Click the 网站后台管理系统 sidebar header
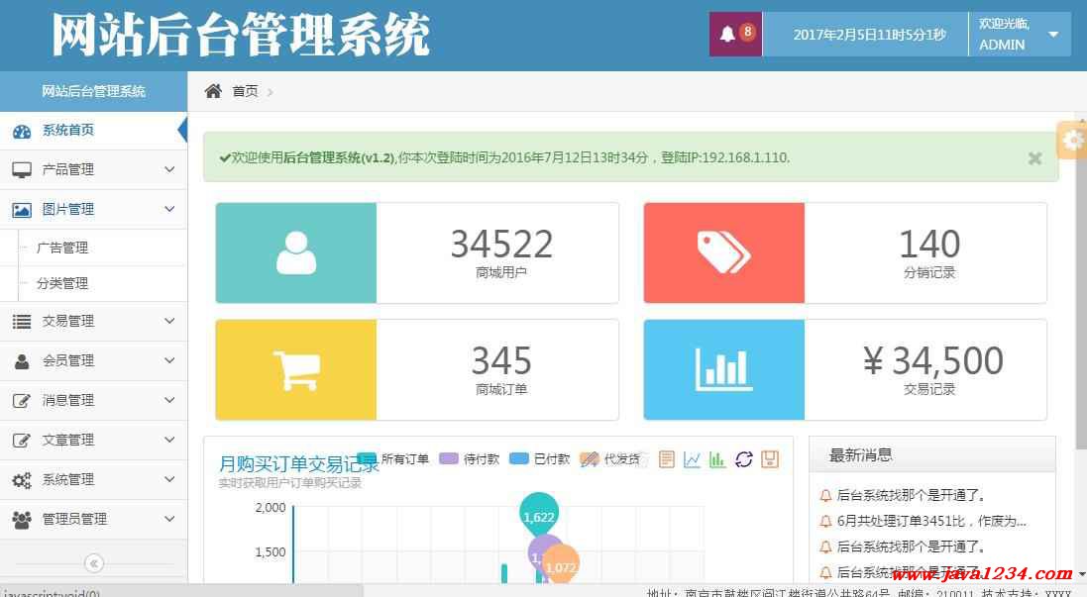The width and height of the screenshot is (1087, 597). tap(93, 91)
